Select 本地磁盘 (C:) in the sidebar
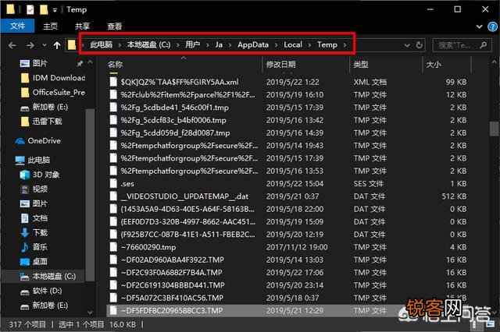 tap(48, 276)
